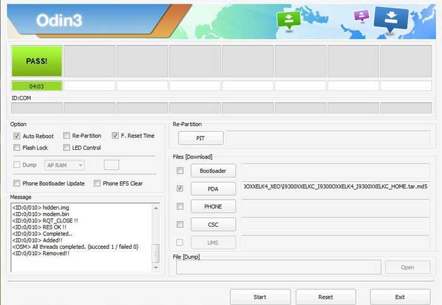
Task: Select the Bootloader file checkbox
Action: pos(180,170)
